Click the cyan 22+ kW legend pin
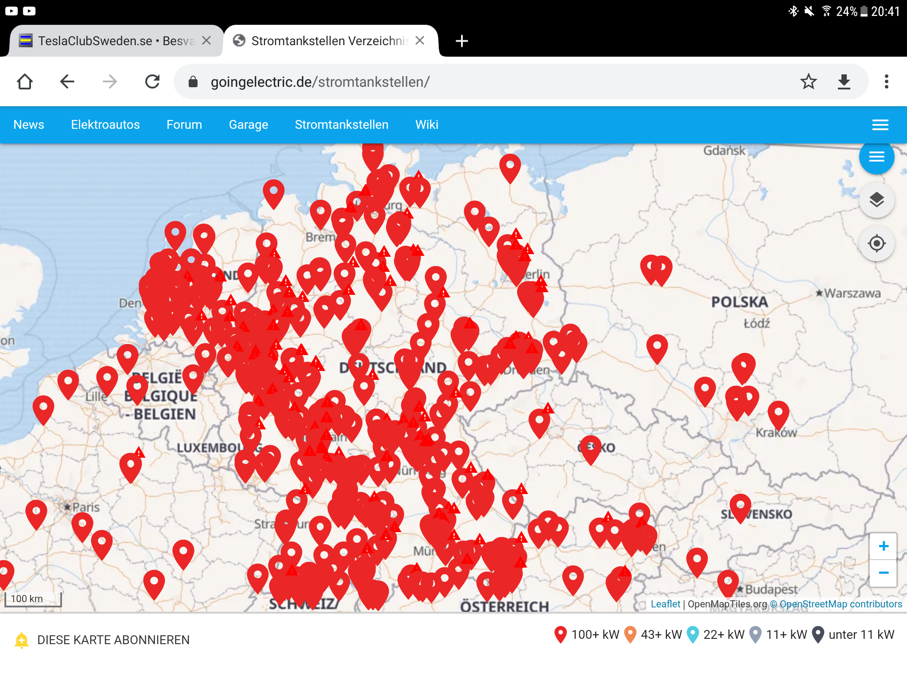Viewport: 907px width, 680px height. 693,634
